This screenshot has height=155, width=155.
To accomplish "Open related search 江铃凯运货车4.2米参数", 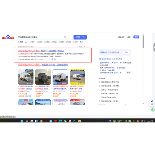I will (x=110, y=86).
